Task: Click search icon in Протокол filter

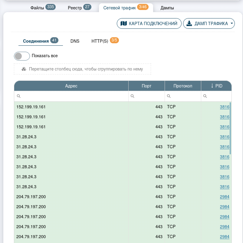Action: point(169,96)
